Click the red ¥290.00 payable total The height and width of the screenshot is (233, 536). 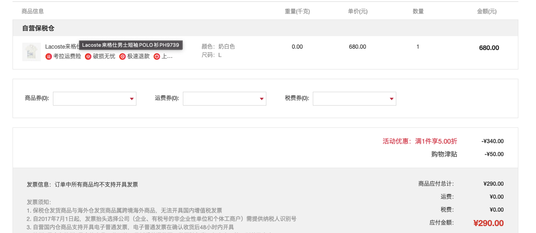point(489,223)
